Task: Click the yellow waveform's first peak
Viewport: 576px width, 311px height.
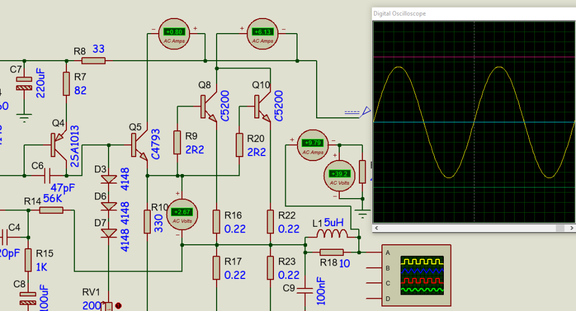Action: point(399,67)
